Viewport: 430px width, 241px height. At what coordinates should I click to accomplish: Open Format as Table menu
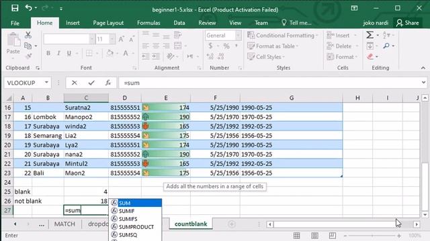(x=273, y=46)
